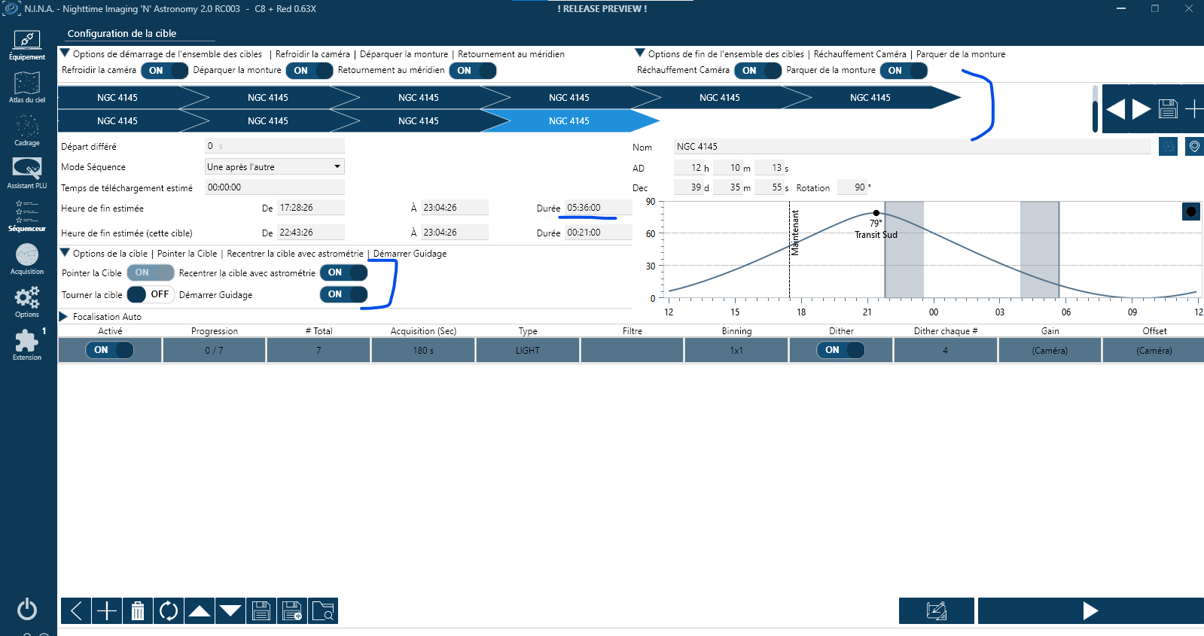Select the Configuration de la cible tab
1204x636 pixels.
coord(122,34)
